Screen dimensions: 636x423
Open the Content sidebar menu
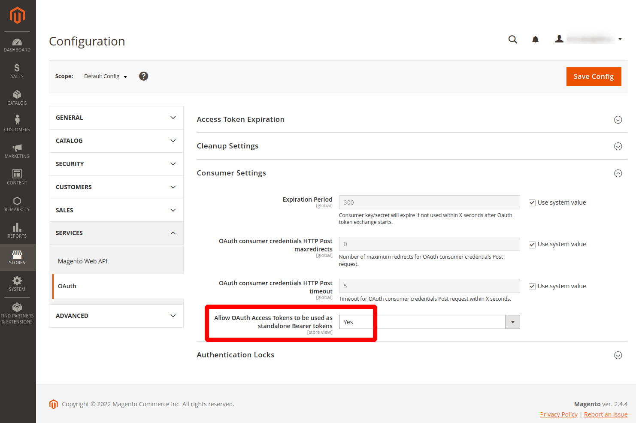tap(17, 178)
